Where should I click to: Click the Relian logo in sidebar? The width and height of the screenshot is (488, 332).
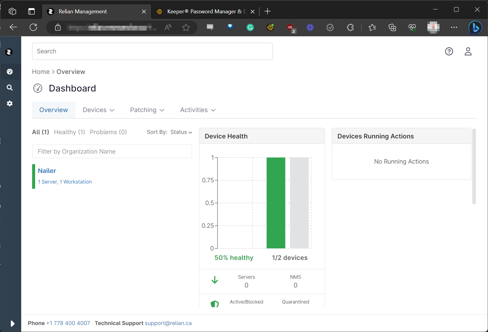pos(9,52)
